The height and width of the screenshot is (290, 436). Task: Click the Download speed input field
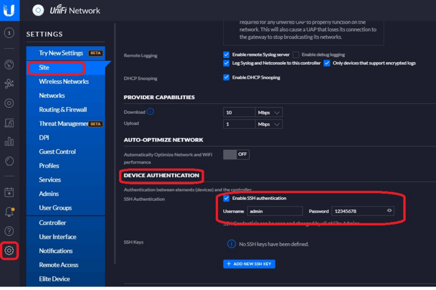239,113
